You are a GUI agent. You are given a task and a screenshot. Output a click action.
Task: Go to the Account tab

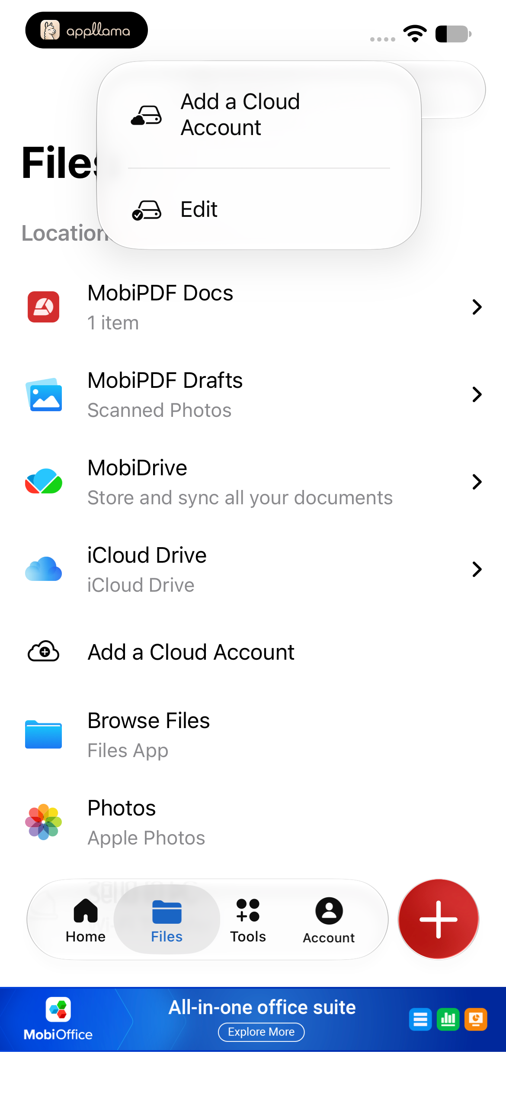coord(329,919)
